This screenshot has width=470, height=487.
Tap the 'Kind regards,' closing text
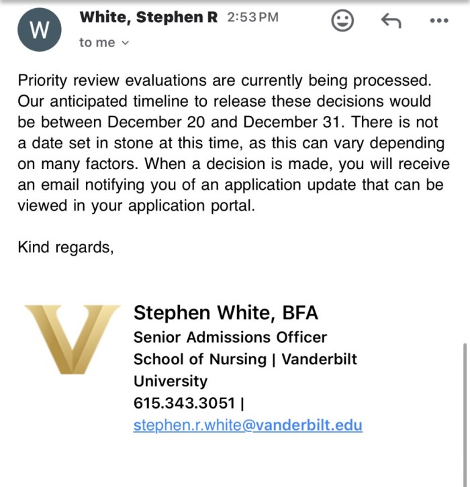tap(66, 246)
